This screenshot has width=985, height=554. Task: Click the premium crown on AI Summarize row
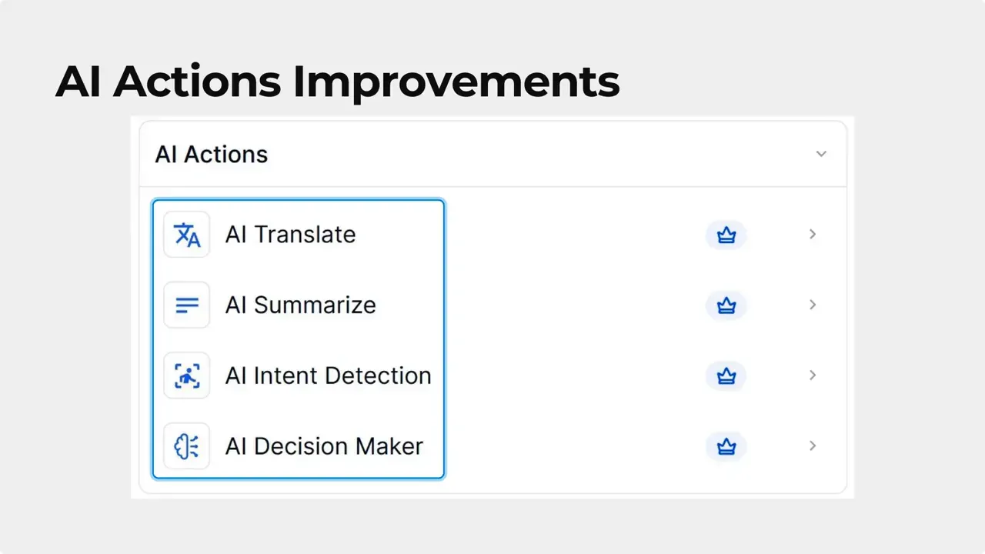click(x=726, y=305)
